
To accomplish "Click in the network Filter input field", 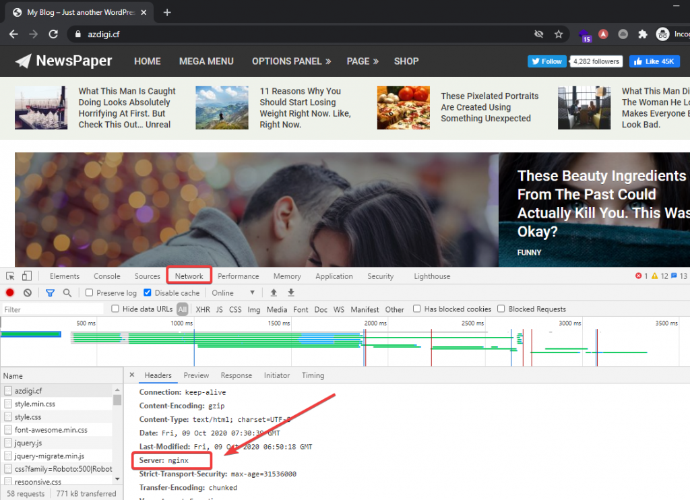I will tap(53, 309).
